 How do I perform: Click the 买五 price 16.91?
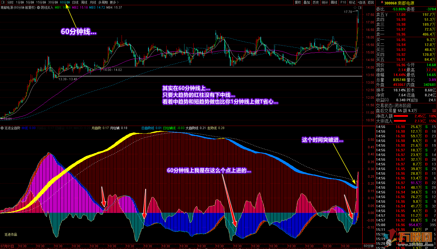[401, 59]
